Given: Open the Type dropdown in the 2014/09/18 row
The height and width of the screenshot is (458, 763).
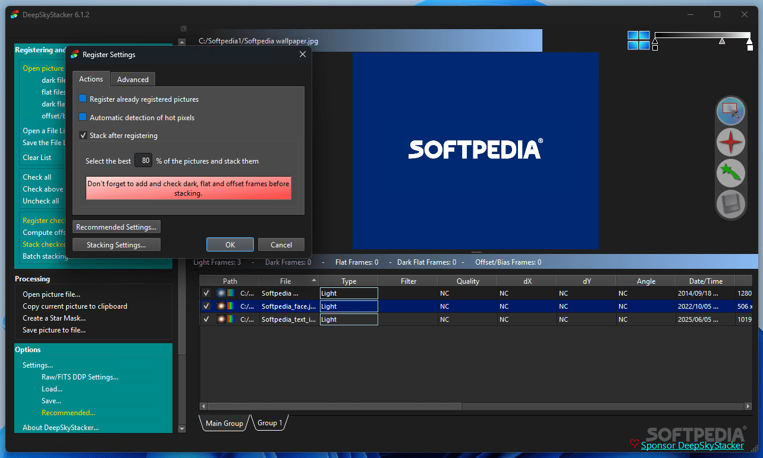Looking at the screenshot, I should coord(349,293).
